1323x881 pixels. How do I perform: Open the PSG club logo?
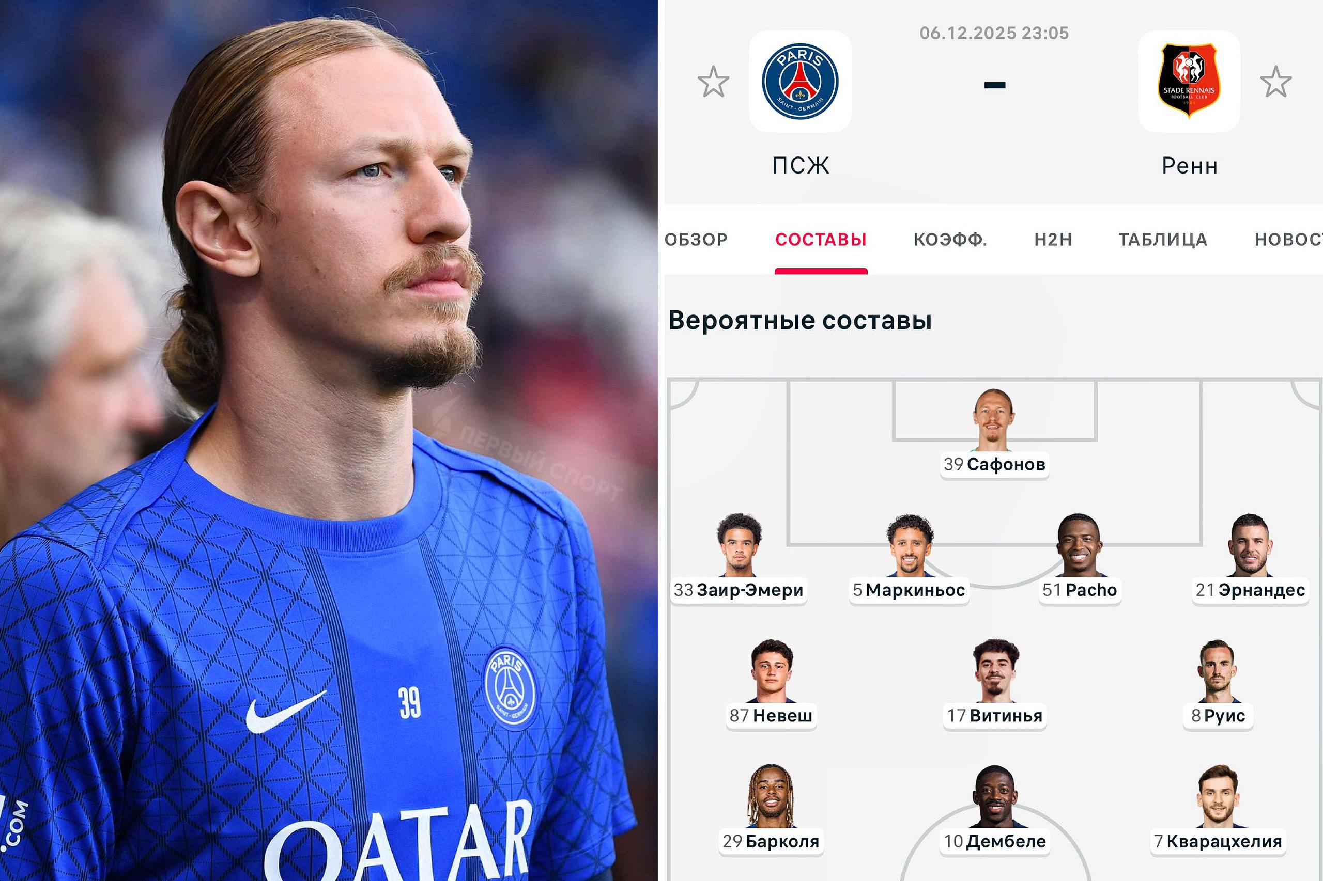(x=800, y=82)
